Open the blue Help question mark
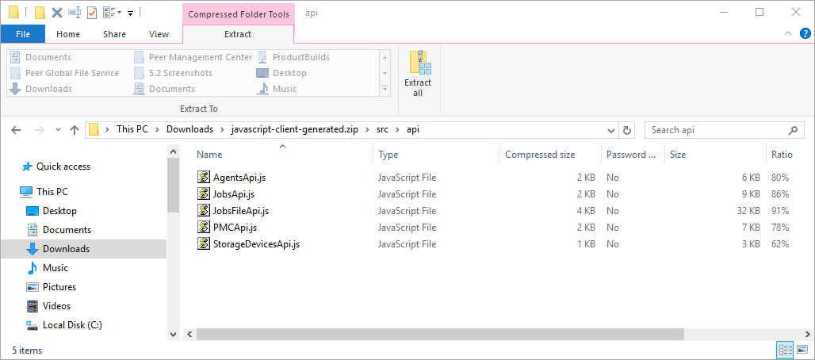The height and width of the screenshot is (360, 815). click(x=805, y=33)
